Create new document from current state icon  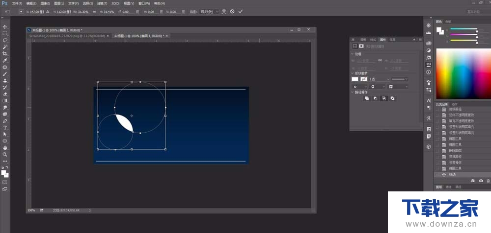coord(473,181)
